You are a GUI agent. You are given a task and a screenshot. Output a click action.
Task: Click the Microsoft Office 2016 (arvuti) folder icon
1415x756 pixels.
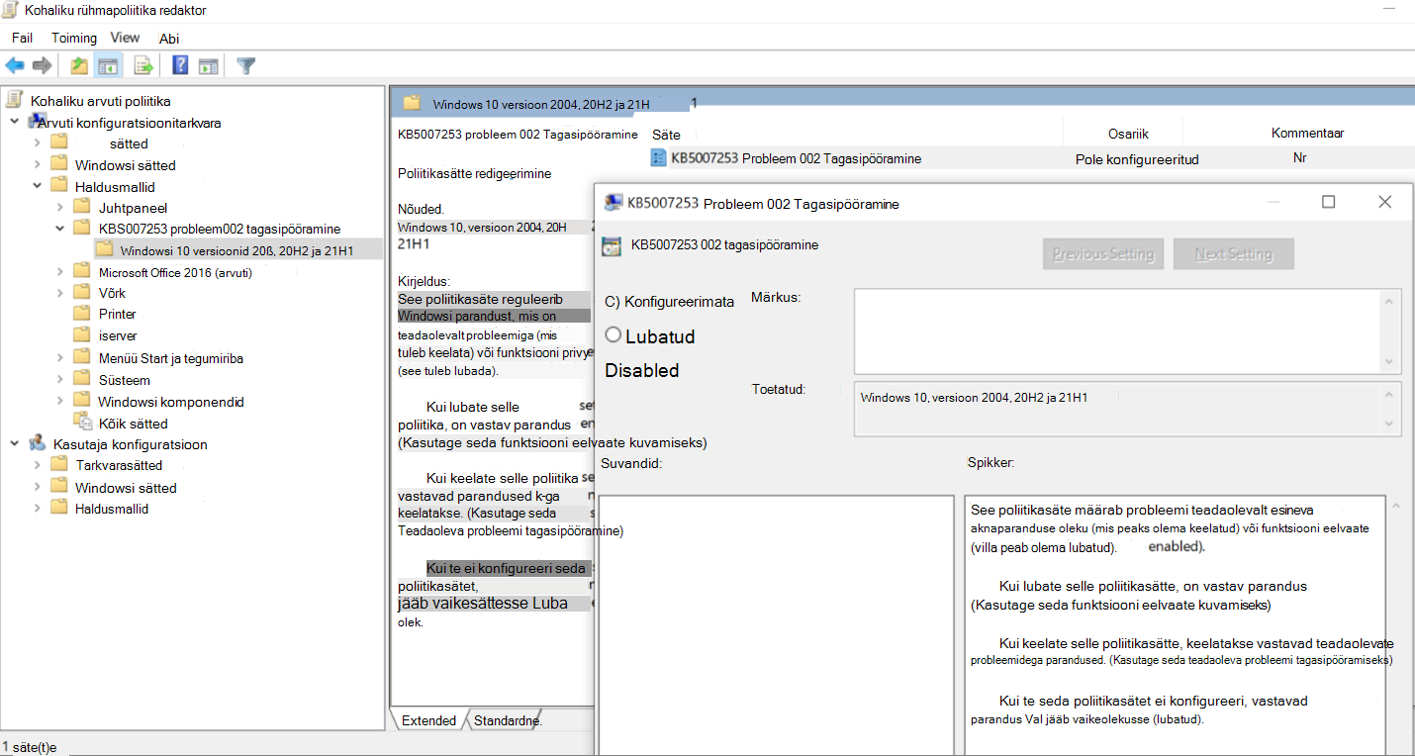(81, 271)
